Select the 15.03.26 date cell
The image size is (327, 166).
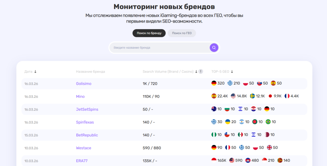[31, 135]
